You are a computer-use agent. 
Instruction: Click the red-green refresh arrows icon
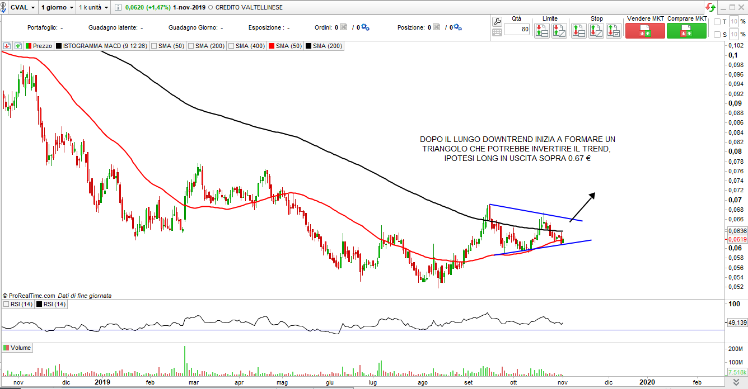click(x=710, y=7)
